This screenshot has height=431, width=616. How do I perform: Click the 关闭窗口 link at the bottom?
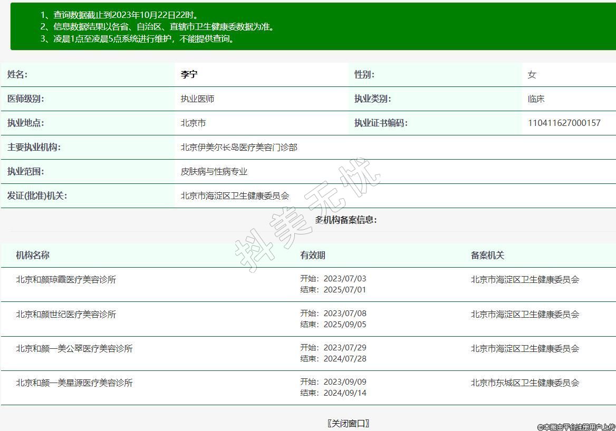tap(348, 423)
